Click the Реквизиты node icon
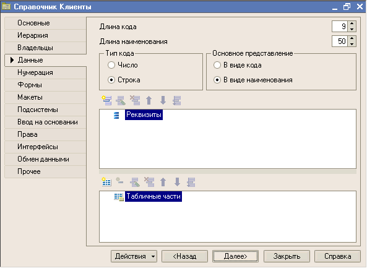The height and width of the screenshot is (268, 367). pos(116,115)
